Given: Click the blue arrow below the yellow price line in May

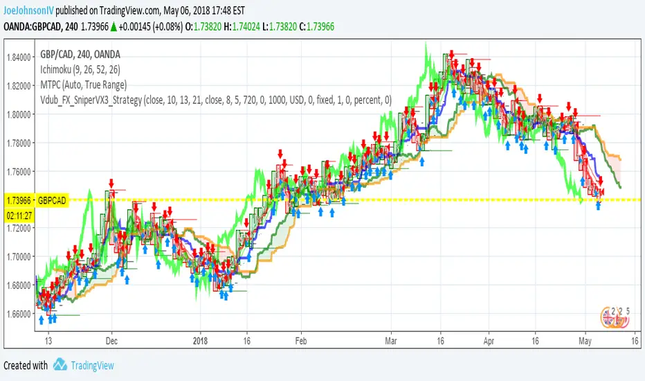Looking at the screenshot, I should [598, 206].
